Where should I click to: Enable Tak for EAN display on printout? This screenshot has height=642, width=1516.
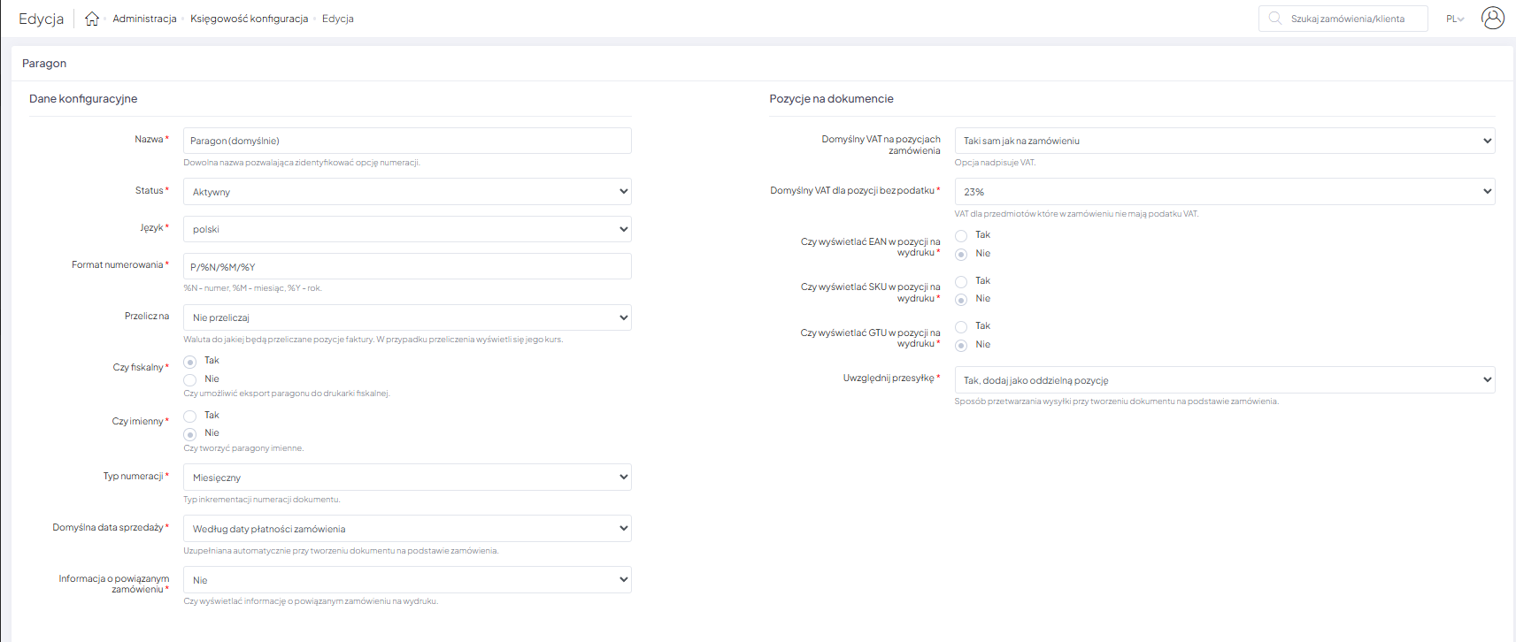pos(961,235)
